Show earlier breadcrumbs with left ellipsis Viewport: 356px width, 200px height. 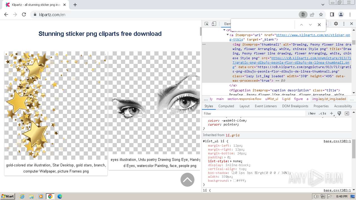pyautogui.click(x=206, y=99)
